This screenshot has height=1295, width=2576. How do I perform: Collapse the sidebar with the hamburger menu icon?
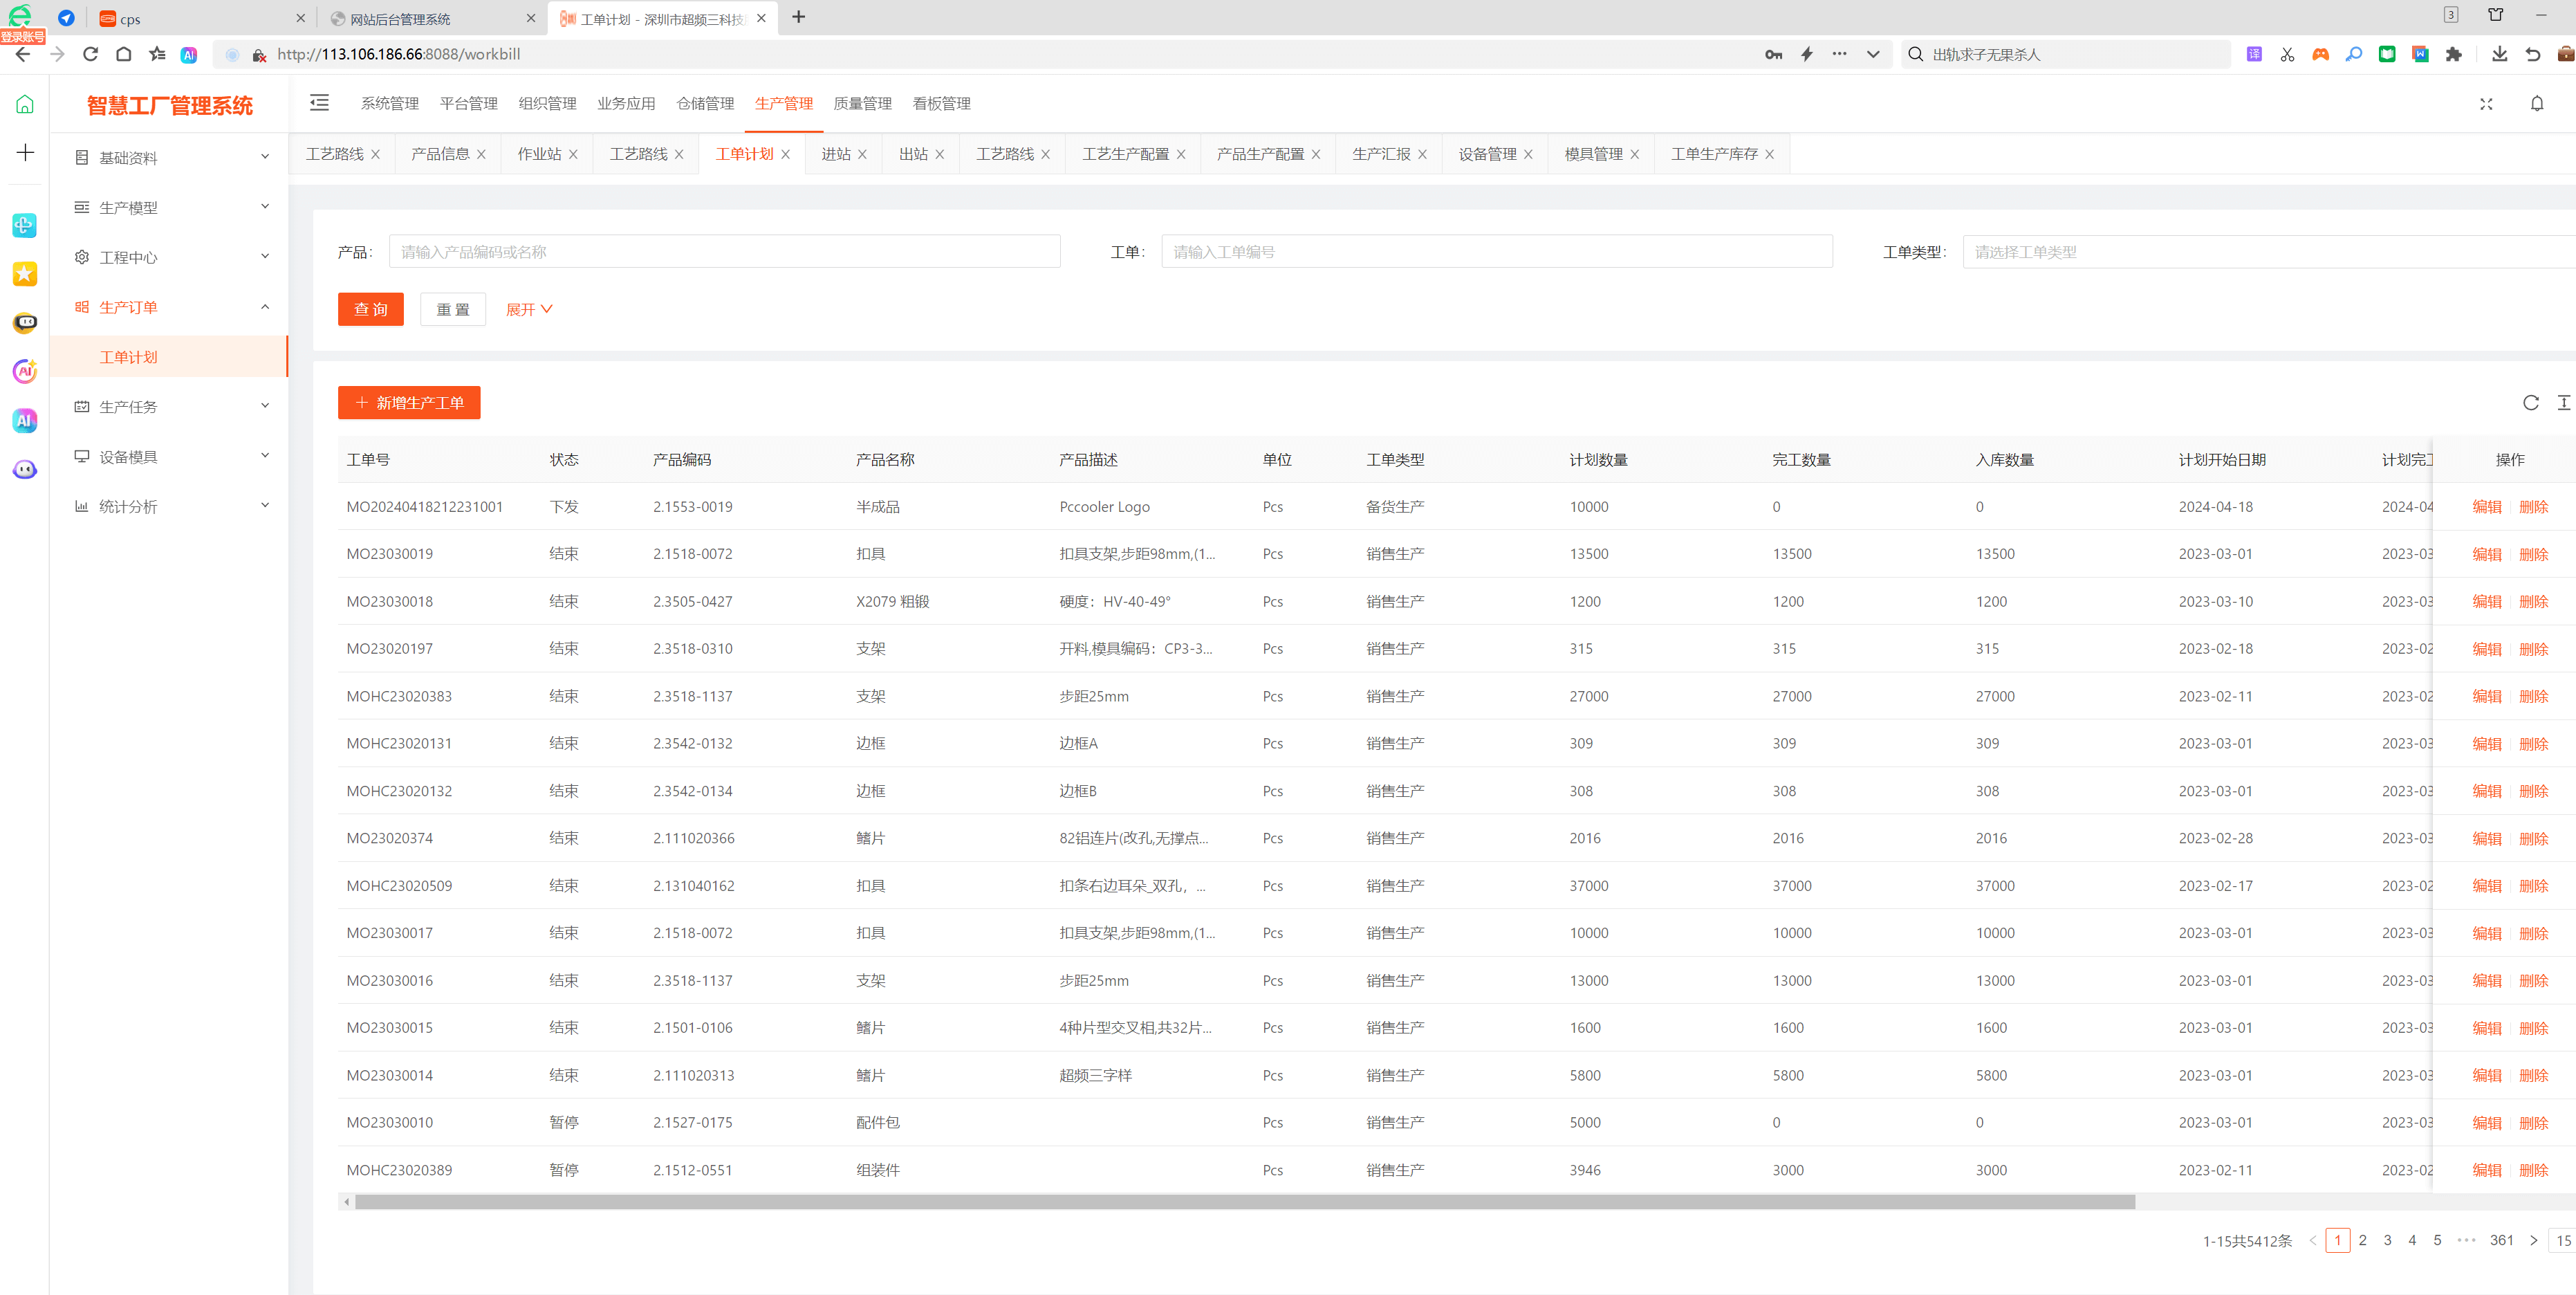pos(319,103)
